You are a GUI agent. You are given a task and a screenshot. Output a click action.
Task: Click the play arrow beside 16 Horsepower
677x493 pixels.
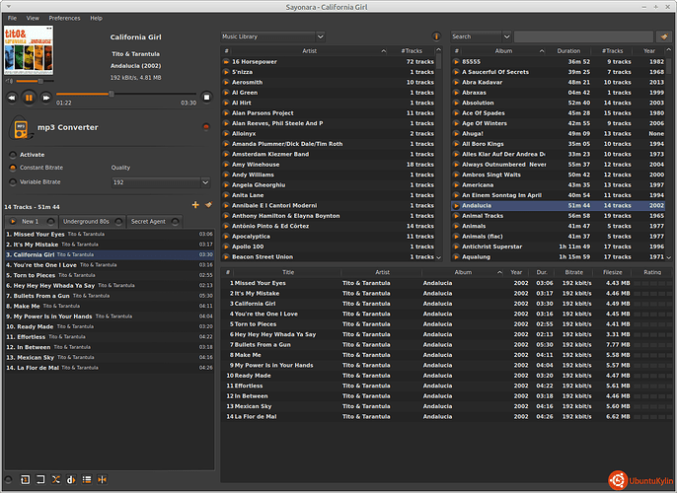(x=226, y=62)
